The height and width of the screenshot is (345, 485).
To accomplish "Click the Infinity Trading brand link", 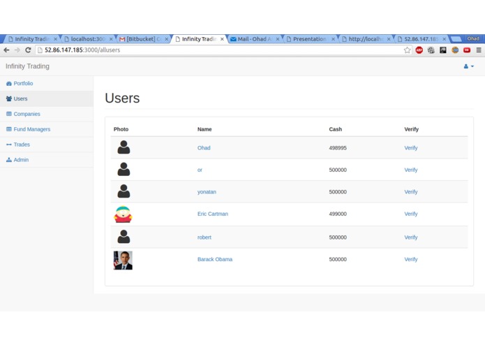I will [x=27, y=66].
